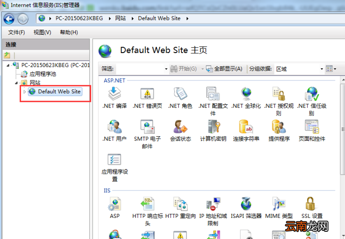The width and height of the screenshot is (345, 239).
Task: Open the 筛选 filter dropdown arrow
Action: (166, 69)
